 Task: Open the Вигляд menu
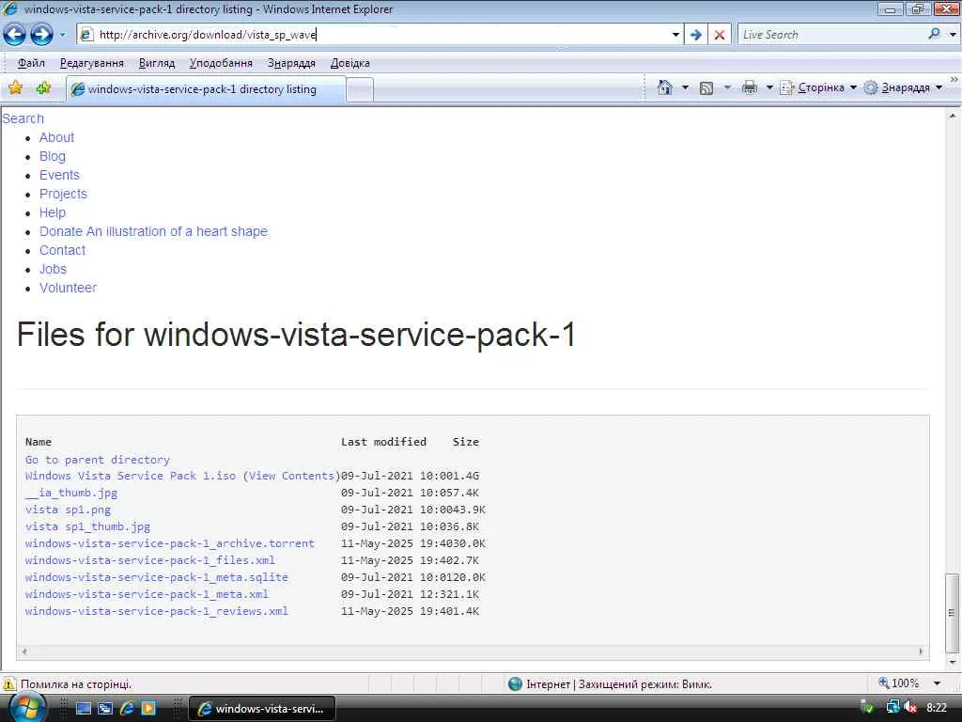(157, 63)
